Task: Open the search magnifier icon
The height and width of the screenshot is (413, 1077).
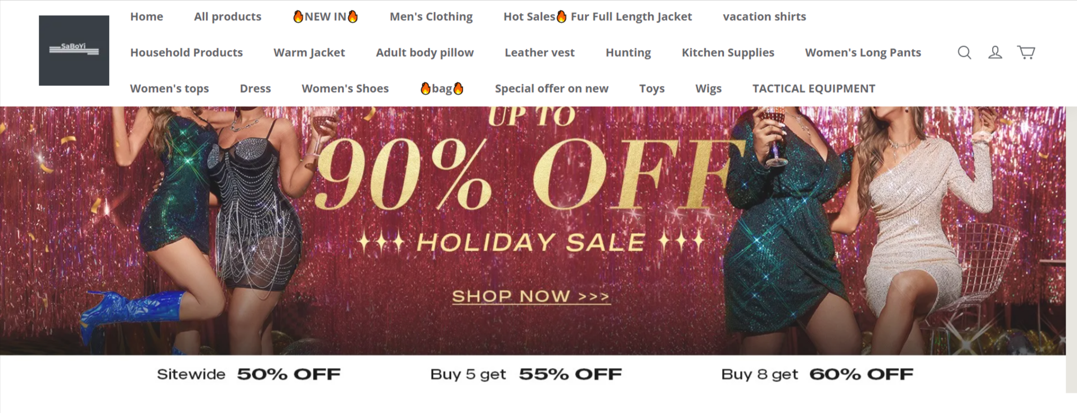Action: click(x=964, y=52)
